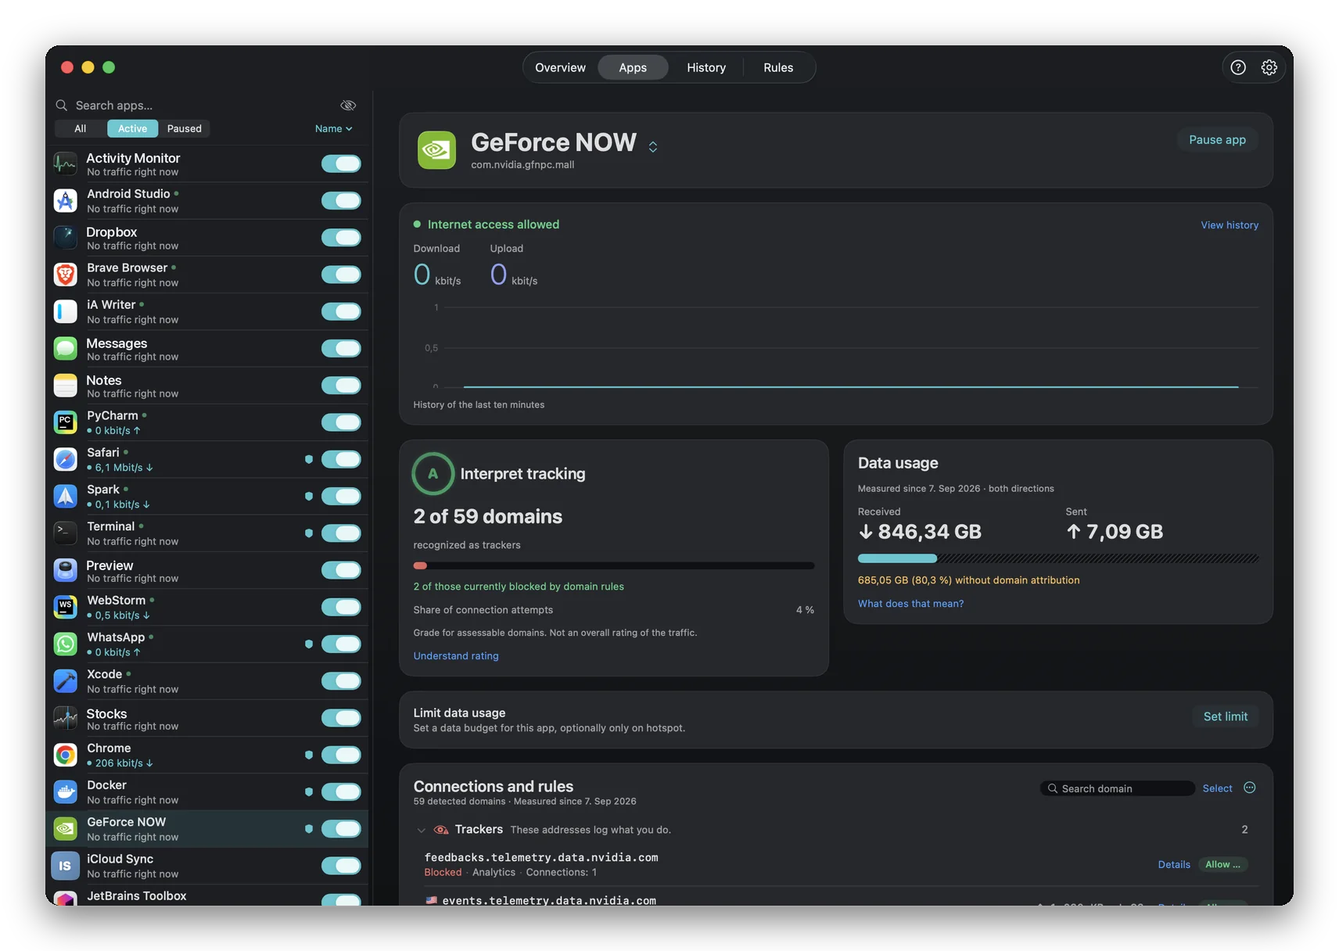Show All apps filter
This screenshot has width=1339, height=951.
point(81,128)
